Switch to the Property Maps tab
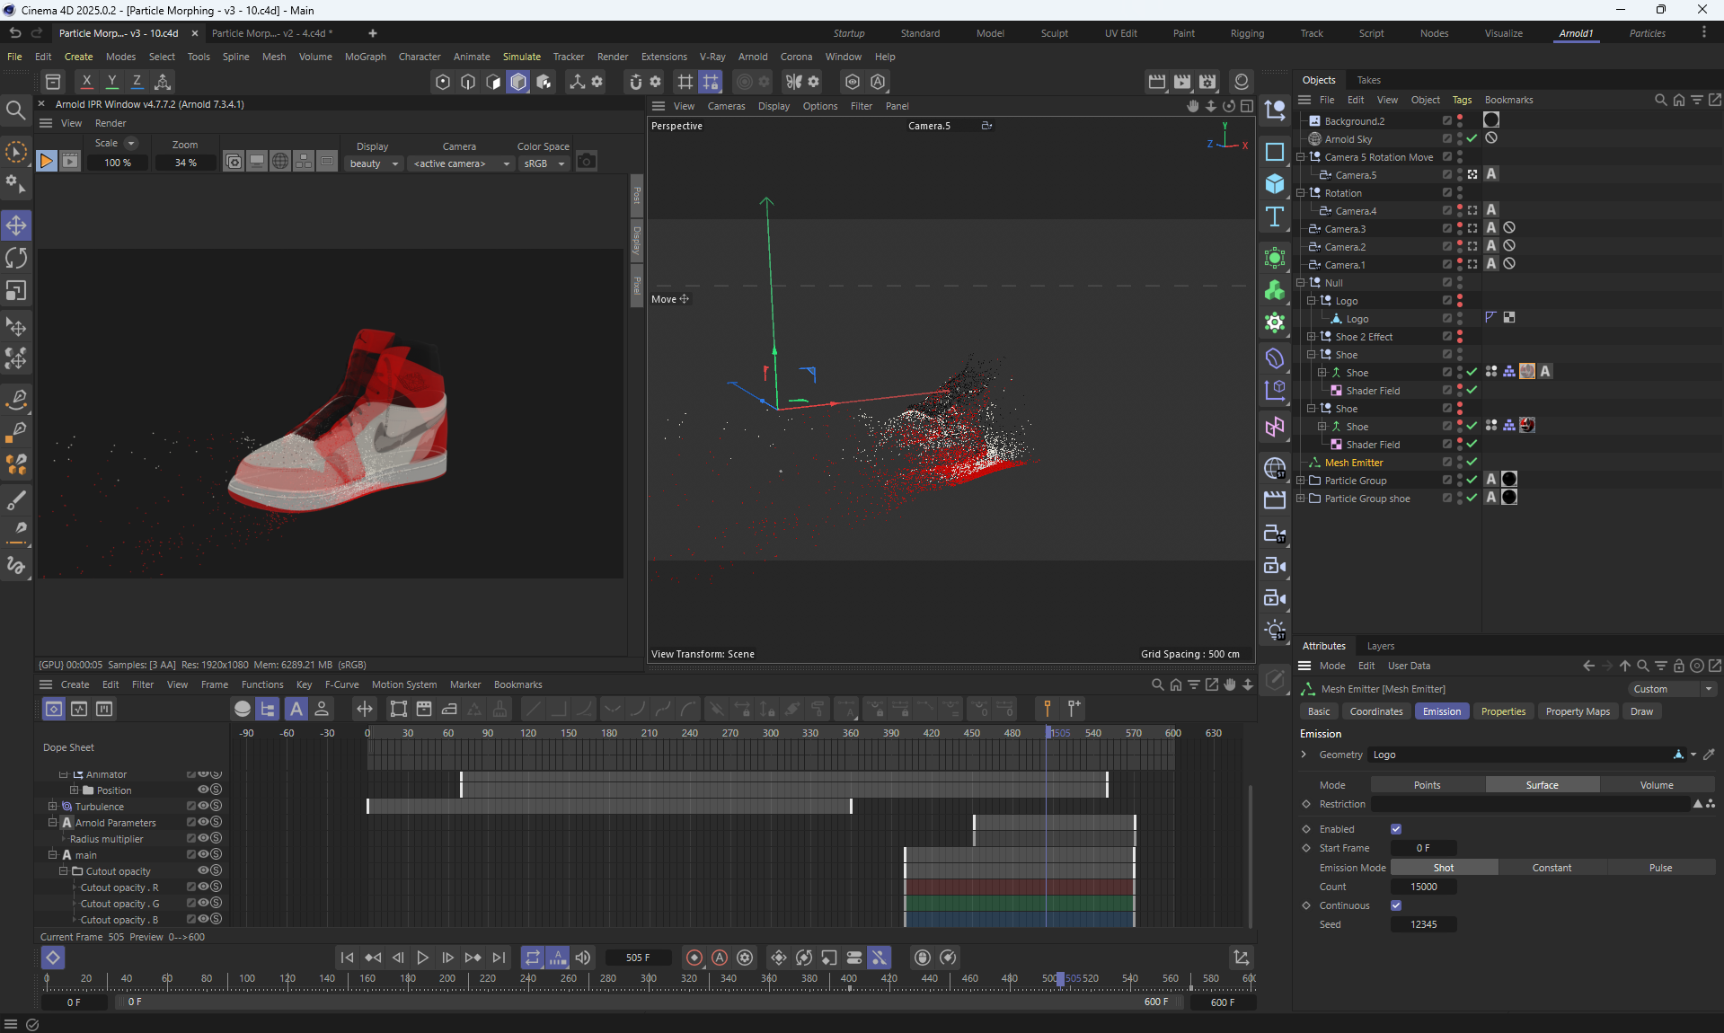The width and height of the screenshot is (1724, 1033). (1577, 711)
